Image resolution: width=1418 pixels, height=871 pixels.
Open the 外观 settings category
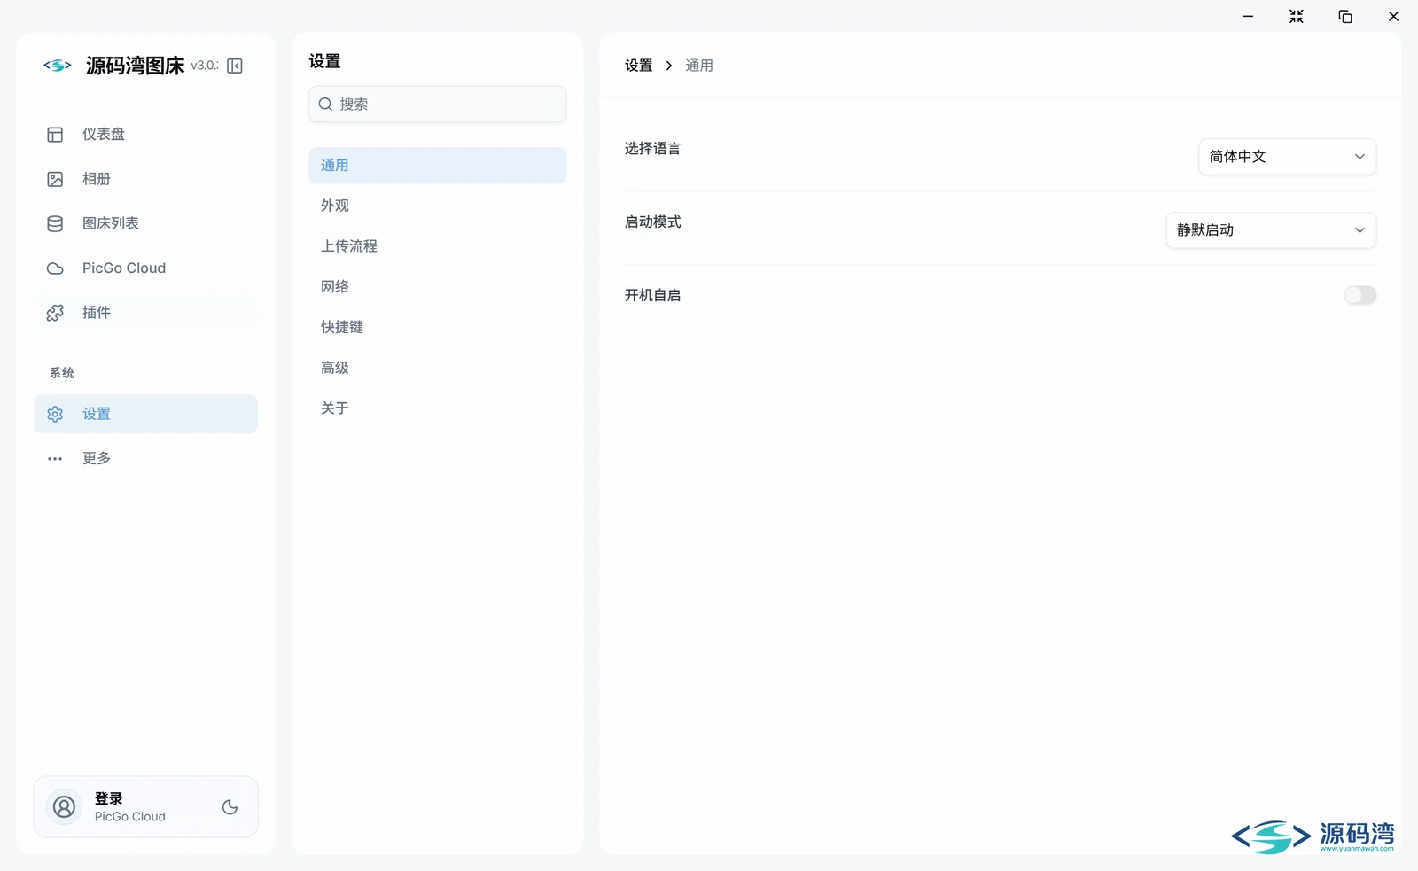point(437,206)
